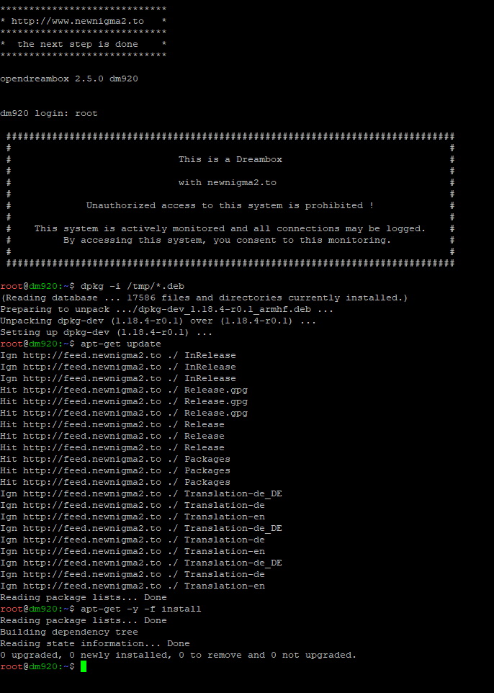The image size is (494, 693).
Task: Click the 'Unpacking dpkg-dev' output line
Action: pos(158,321)
